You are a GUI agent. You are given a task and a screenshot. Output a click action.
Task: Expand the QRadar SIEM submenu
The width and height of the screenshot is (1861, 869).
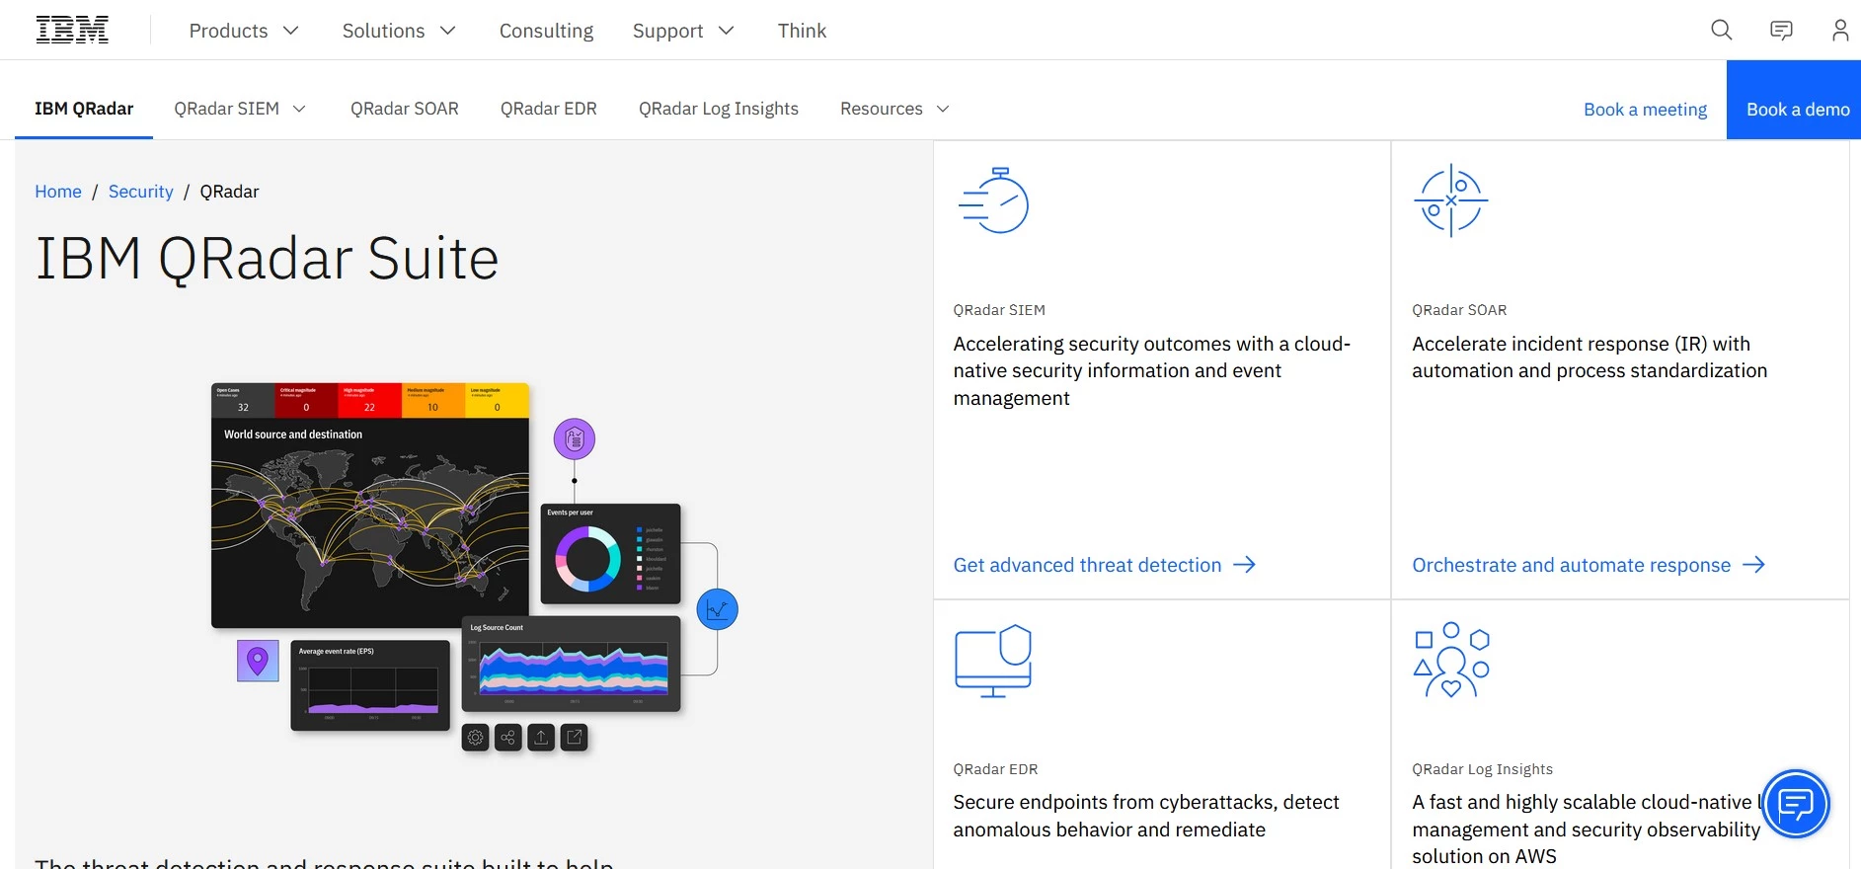tap(241, 109)
